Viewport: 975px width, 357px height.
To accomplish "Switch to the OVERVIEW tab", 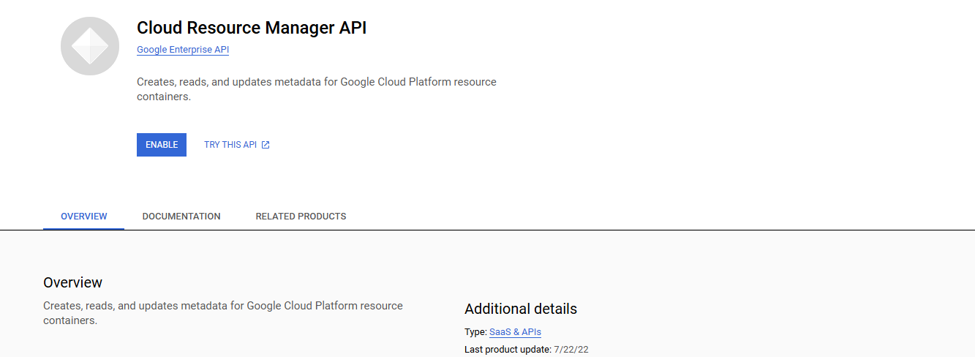I will click(x=83, y=217).
